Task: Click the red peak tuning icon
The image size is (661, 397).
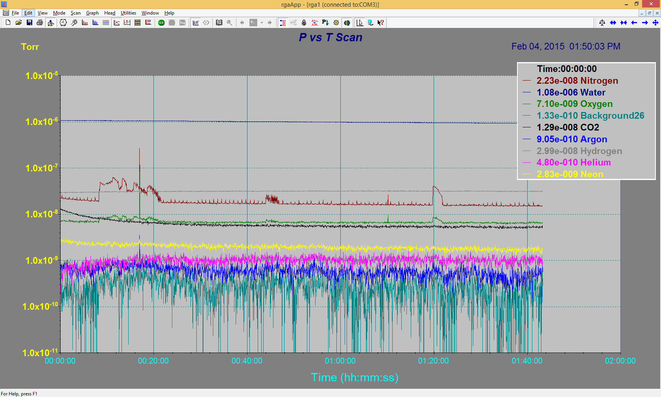Action: 314,23
